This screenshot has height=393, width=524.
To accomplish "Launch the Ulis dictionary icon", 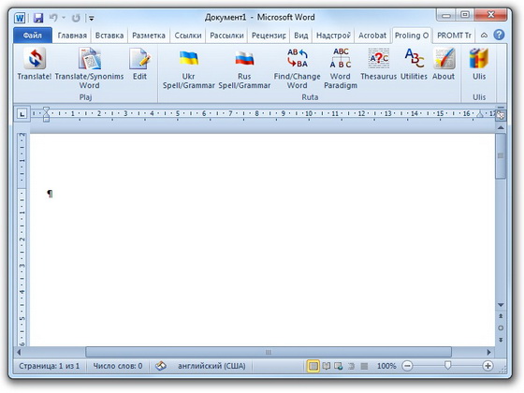I will point(479,65).
